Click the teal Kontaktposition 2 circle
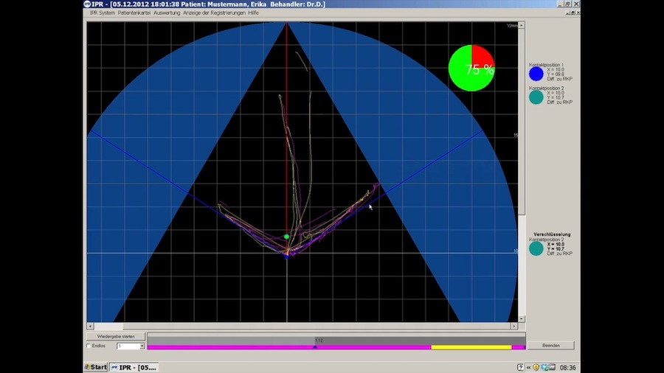The width and height of the screenshot is (664, 373). pyautogui.click(x=536, y=97)
